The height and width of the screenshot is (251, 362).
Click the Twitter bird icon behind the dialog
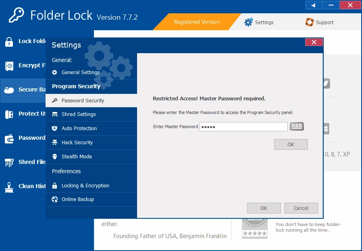coord(327,83)
